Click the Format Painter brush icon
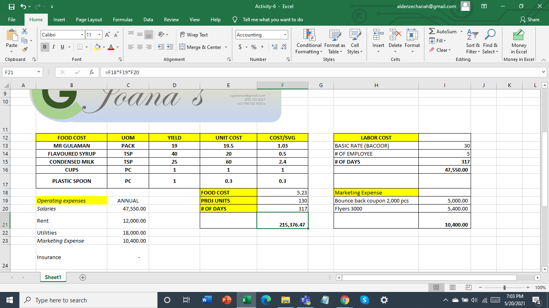Screen dimensions: 549x308 pyautogui.click(x=25, y=50)
